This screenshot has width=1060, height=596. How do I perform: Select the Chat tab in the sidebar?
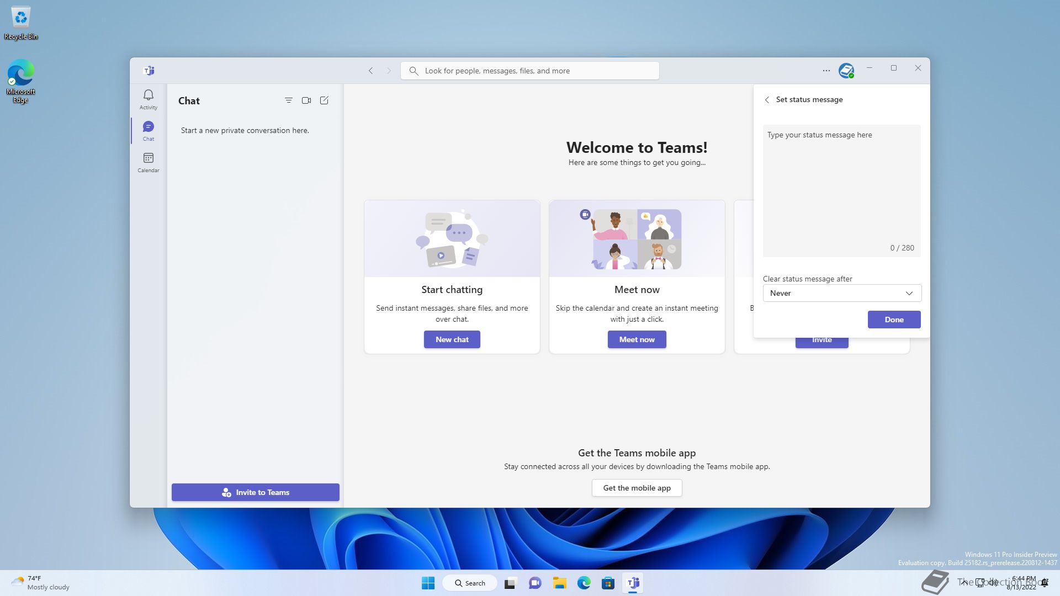coord(148,131)
